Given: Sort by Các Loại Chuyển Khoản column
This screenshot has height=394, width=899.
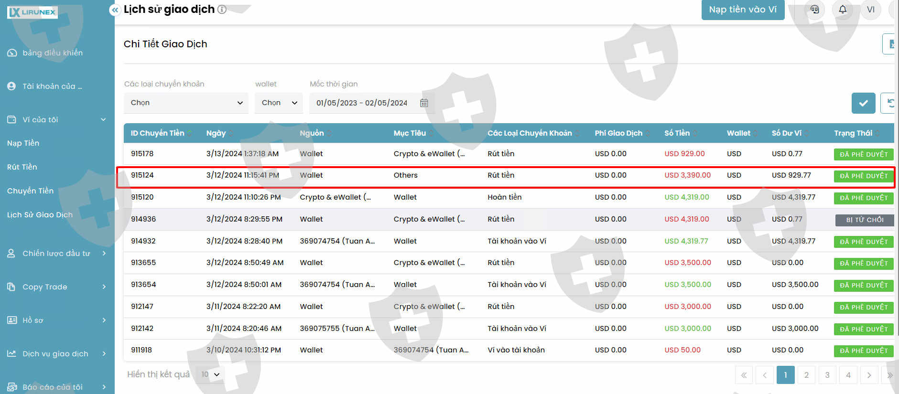Looking at the screenshot, I should click(533, 133).
